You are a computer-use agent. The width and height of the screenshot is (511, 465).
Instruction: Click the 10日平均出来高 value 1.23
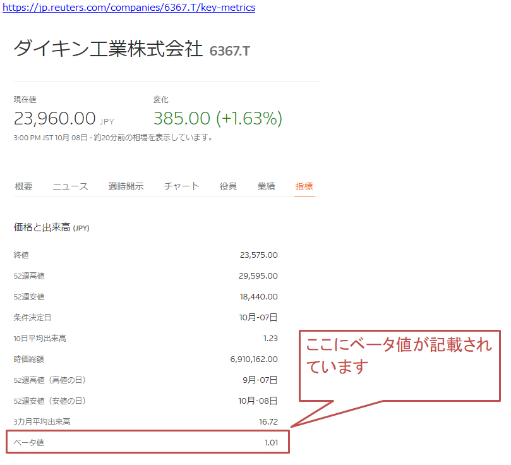(x=270, y=338)
